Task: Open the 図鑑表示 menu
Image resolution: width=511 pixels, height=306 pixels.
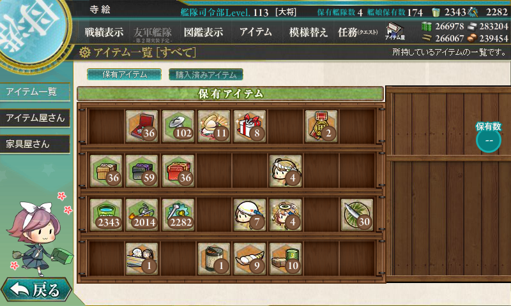Action: coord(203,32)
